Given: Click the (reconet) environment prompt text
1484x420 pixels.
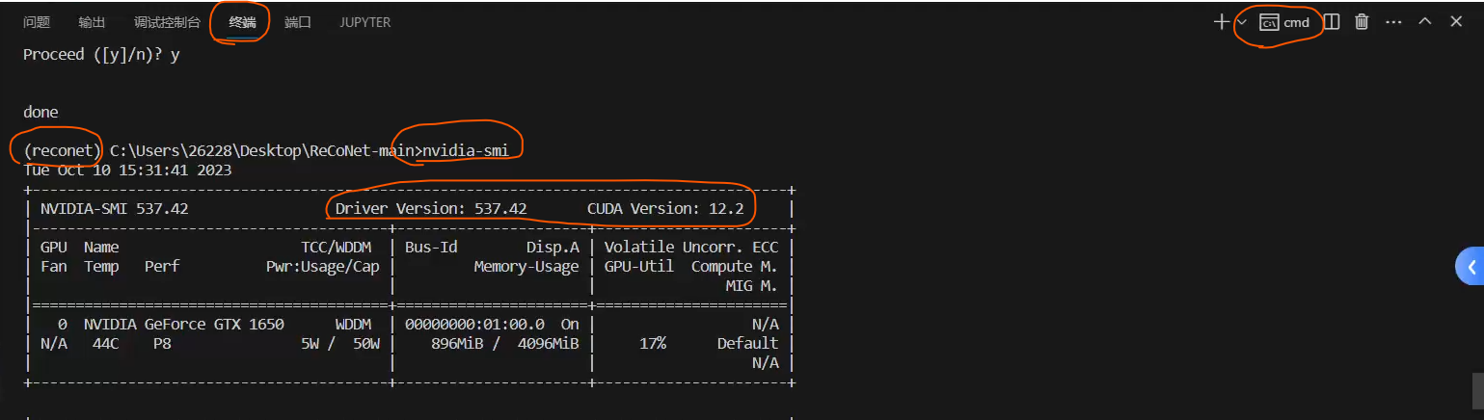Looking at the screenshot, I should (63, 150).
